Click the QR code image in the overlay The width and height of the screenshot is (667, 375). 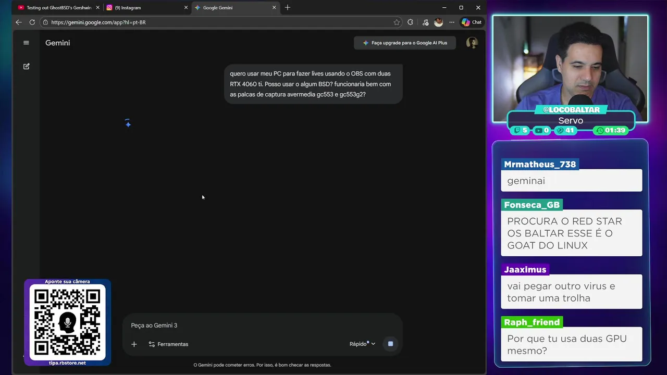coord(67,322)
